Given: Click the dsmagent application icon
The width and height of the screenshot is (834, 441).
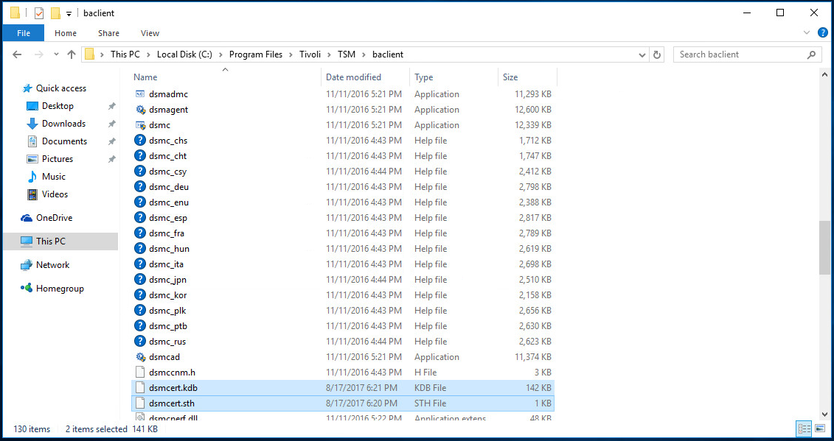Looking at the screenshot, I should tap(141, 110).
